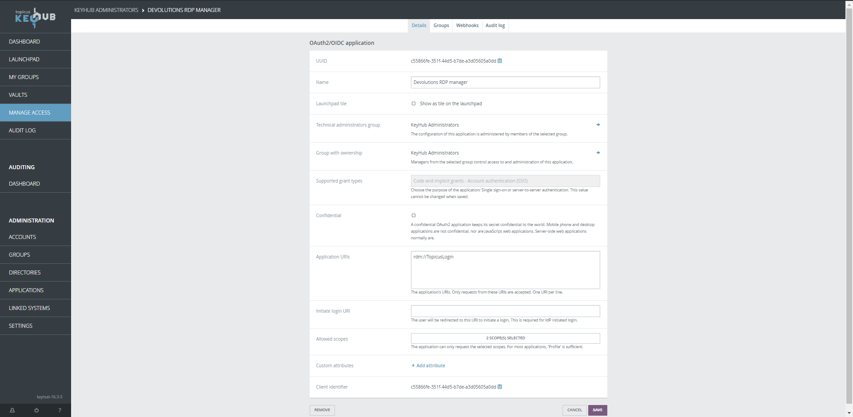Open the help question mark icon

[60, 410]
